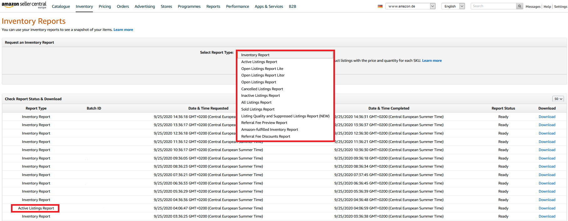Open the B2B menu
Image resolution: width=568 pixels, height=221 pixels.
[292, 7]
